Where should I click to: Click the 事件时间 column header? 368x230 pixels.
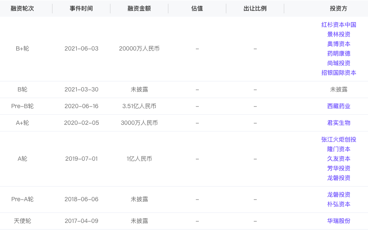[x=81, y=8]
